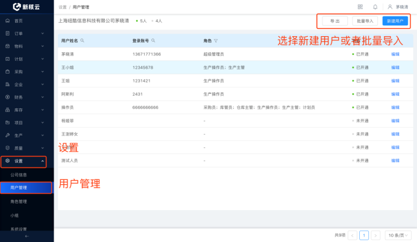Click the 项目 project icon
417x242 pixels.
(7, 123)
